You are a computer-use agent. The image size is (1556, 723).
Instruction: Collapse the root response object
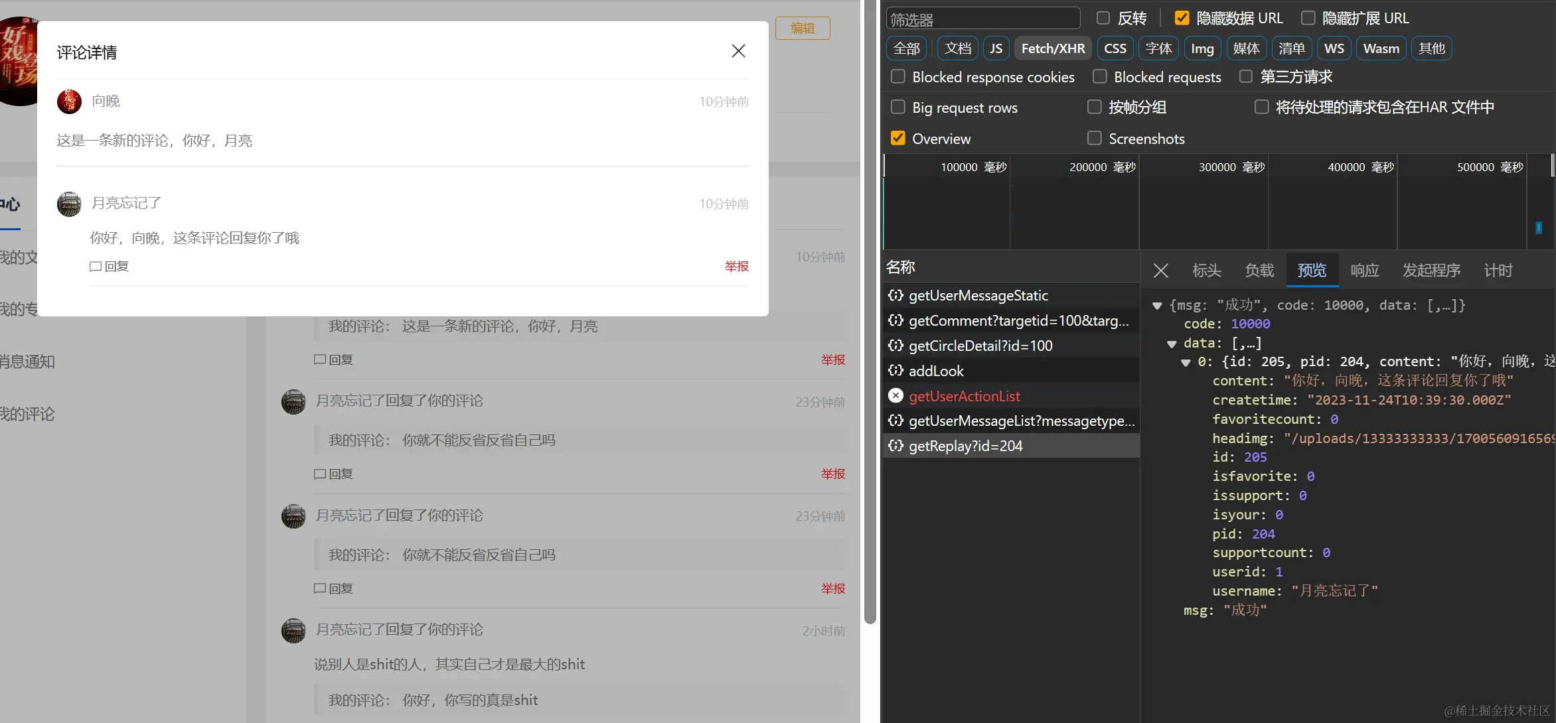pyautogui.click(x=1157, y=306)
